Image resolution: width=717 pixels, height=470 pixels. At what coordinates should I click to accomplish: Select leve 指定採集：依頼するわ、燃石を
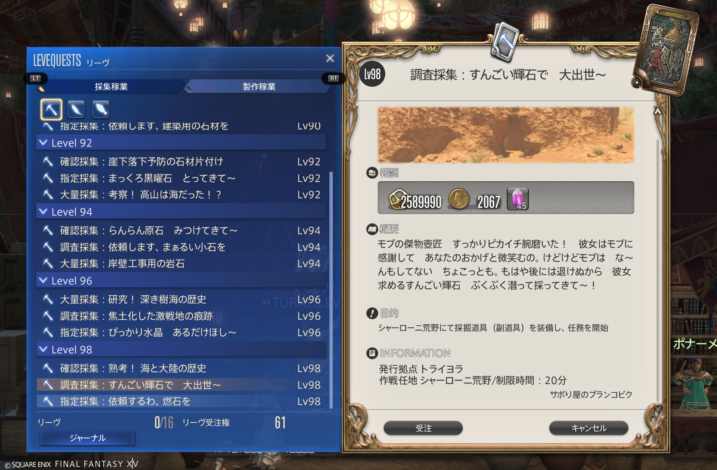pos(181,401)
